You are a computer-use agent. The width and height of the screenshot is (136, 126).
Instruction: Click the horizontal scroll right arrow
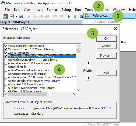point(74,94)
